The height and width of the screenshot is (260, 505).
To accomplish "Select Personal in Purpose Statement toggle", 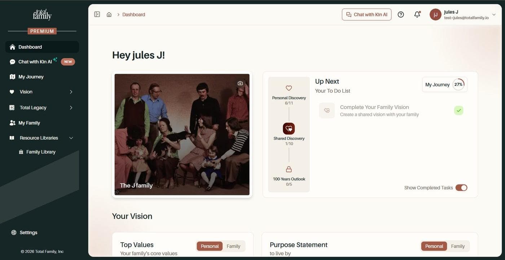I will 434,246.
